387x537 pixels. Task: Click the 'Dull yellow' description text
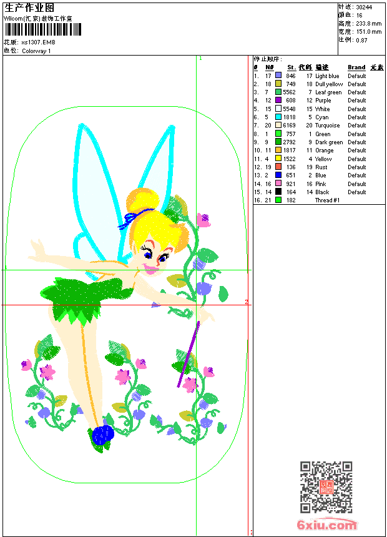click(x=329, y=84)
